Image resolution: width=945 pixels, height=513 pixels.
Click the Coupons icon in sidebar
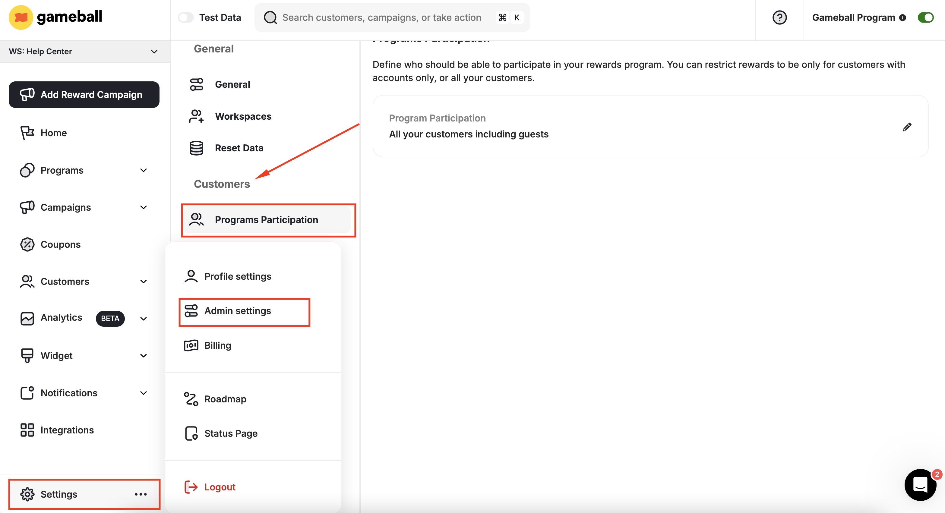tap(27, 244)
